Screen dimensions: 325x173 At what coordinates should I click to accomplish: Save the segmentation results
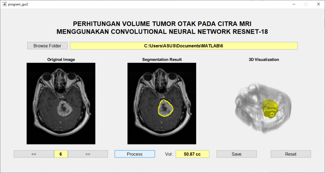click(236, 154)
